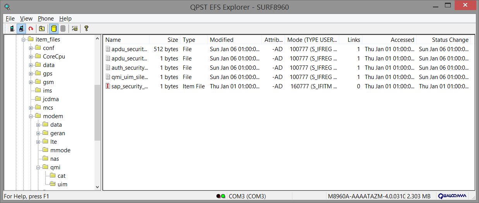Click the auth_security file document icon

[108, 67]
